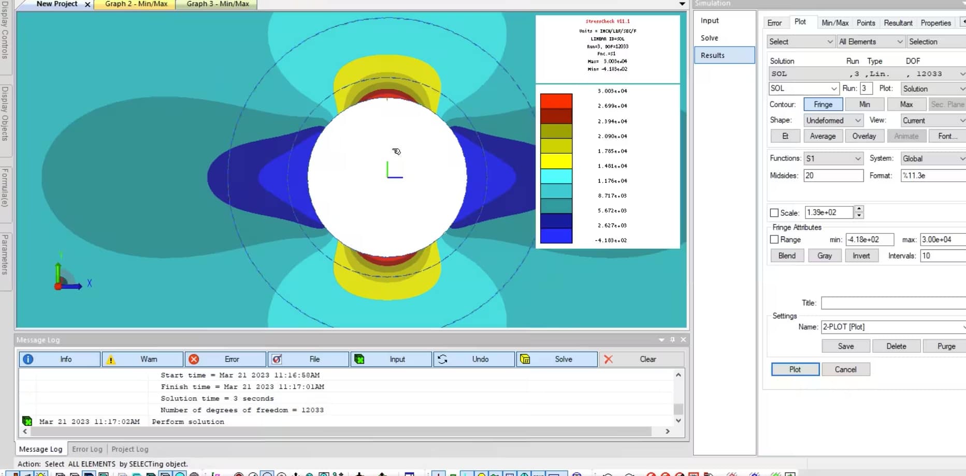
Task: Click the Invert button in Fringe Attributes
Action: pyautogui.click(x=861, y=255)
